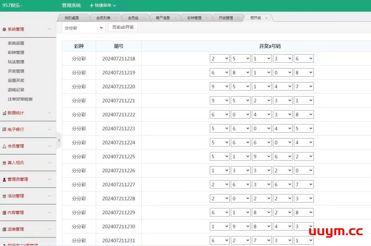Click the 管理员管理 person icon
The image size is (371, 246).
(x=4, y=179)
